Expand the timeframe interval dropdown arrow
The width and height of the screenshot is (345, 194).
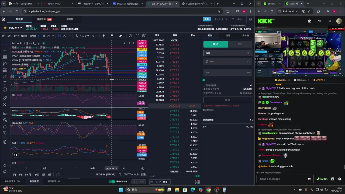[53, 36]
